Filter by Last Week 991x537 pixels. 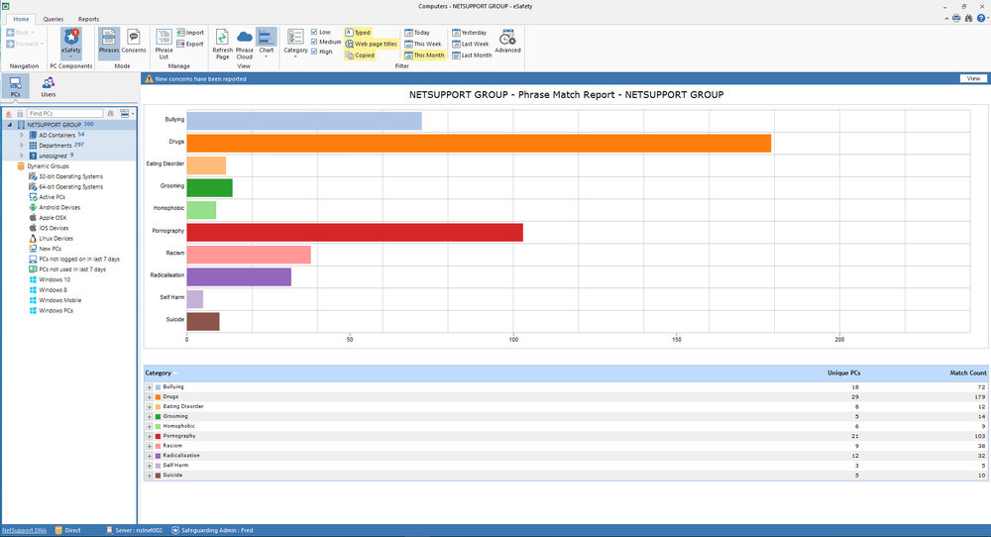pos(470,45)
